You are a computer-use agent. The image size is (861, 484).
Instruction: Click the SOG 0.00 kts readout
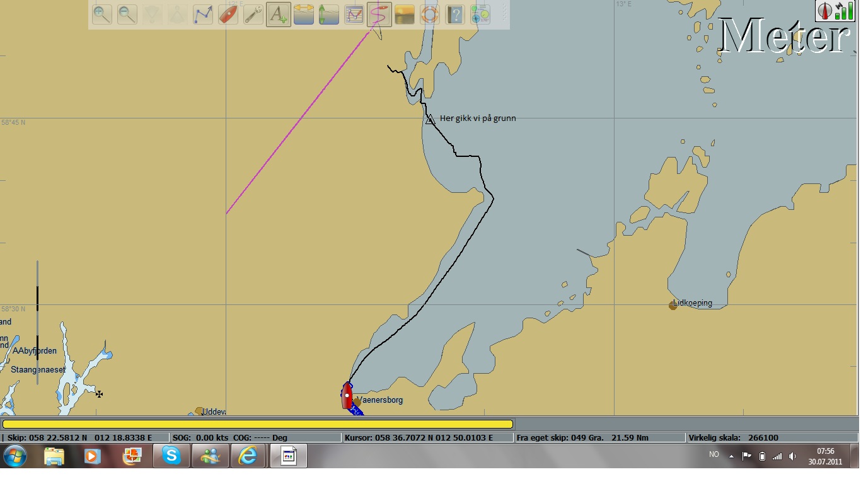click(200, 437)
